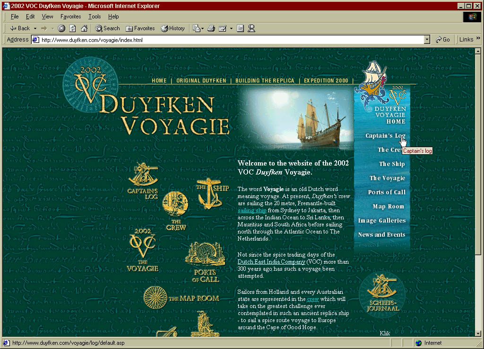This screenshot has height=349, width=484.
Task: Open the Favorites toolbar button
Action: [x=140, y=28]
